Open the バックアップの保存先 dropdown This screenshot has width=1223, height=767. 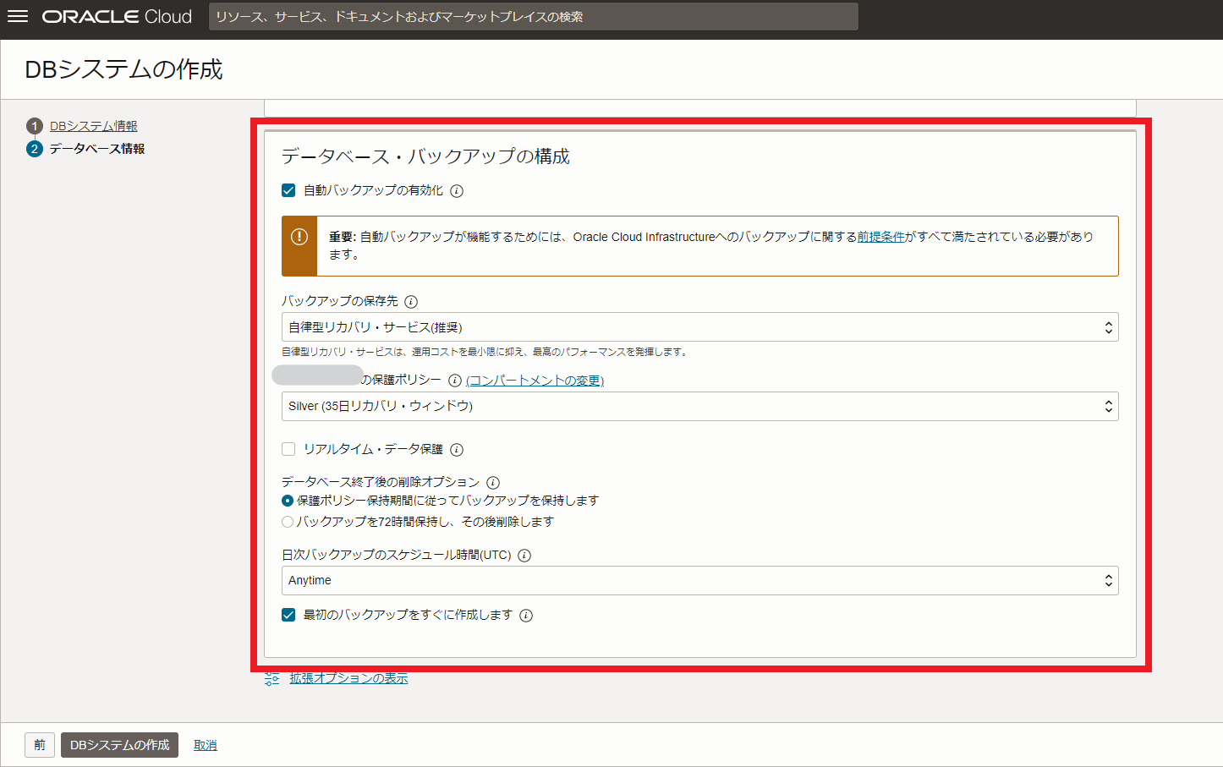click(x=699, y=327)
